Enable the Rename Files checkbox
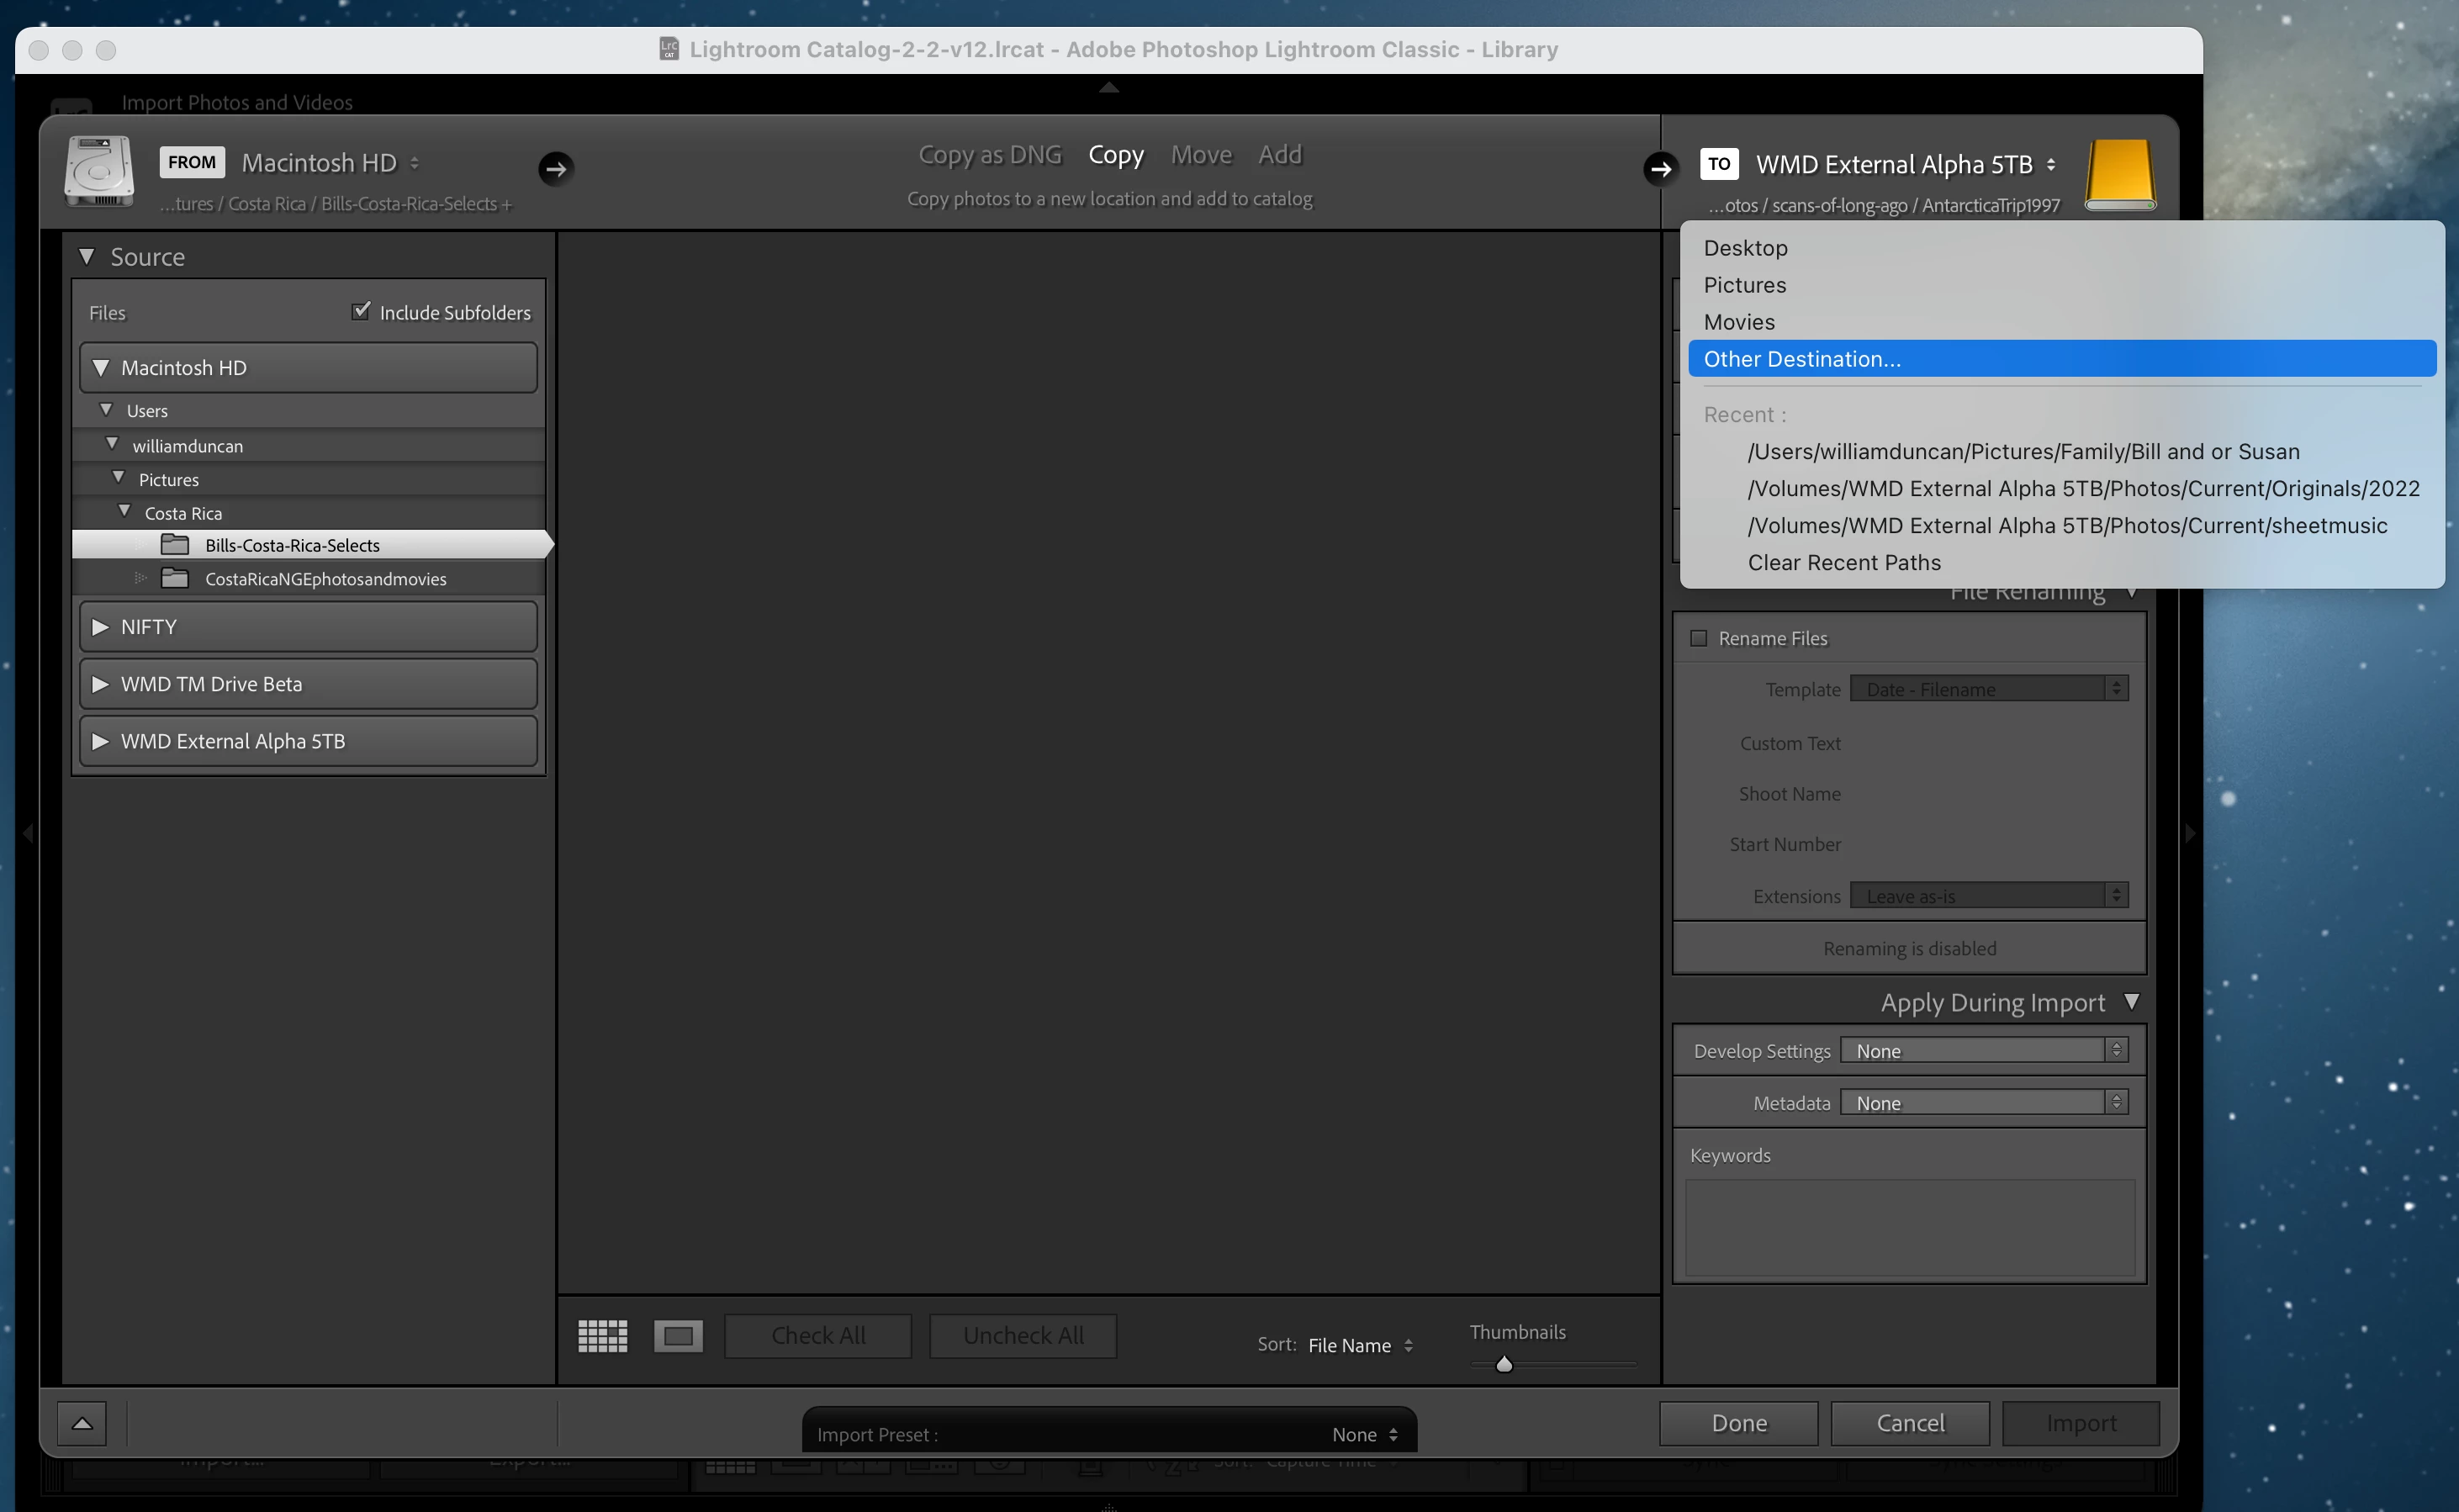 click(x=1698, y=638)
